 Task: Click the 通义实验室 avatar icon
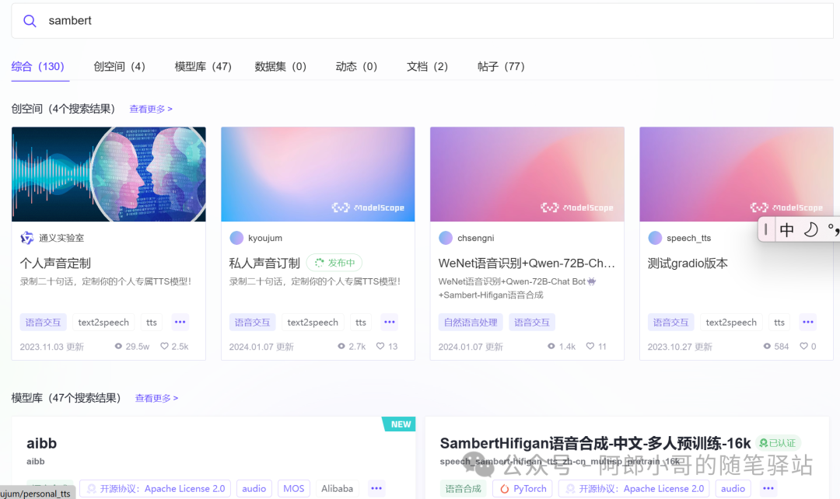coord(26,238)
